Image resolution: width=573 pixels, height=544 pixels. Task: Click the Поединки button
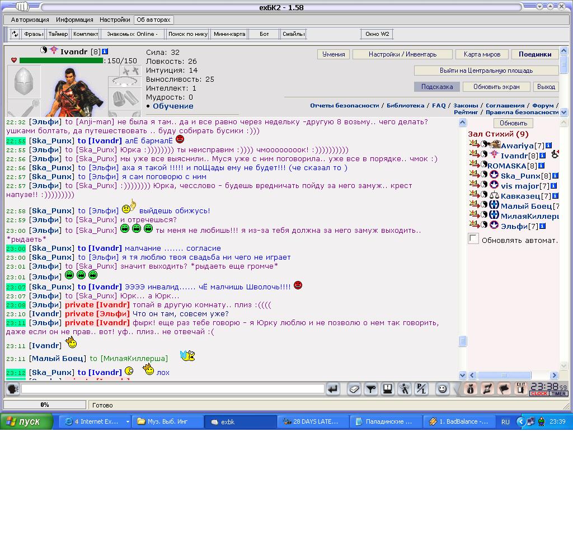click(x=534, y=54)
